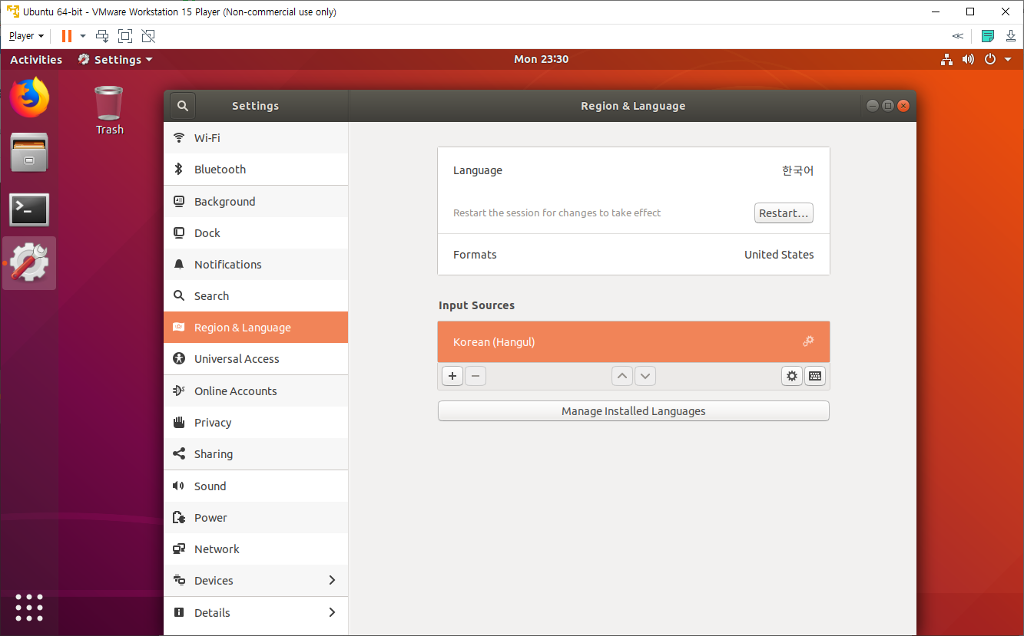1024x636 pixels.
Task: Open the Language row showing 한국어
Action: tap(634, 170)
